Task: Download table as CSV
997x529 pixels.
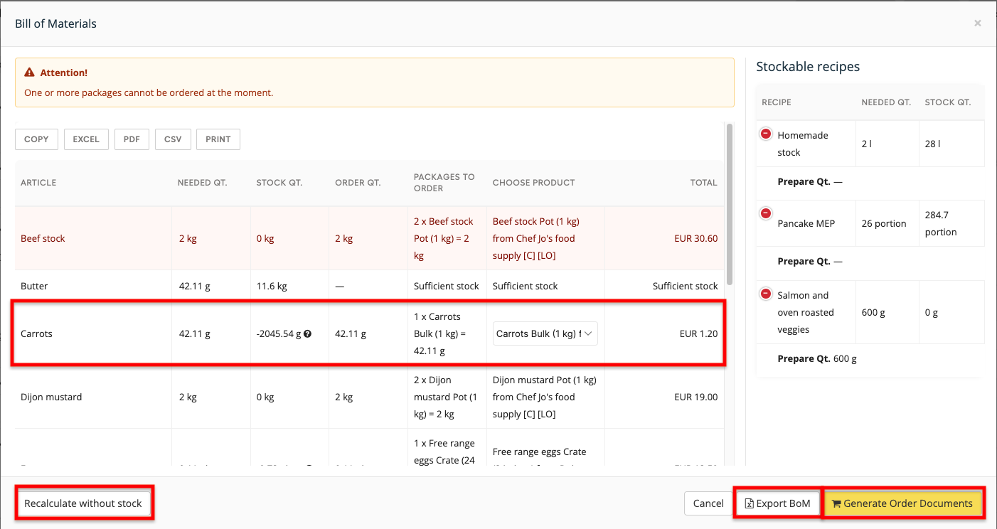Action: 173,139
